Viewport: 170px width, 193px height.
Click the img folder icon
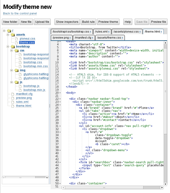pyautogui.click(x=17, y=70)
